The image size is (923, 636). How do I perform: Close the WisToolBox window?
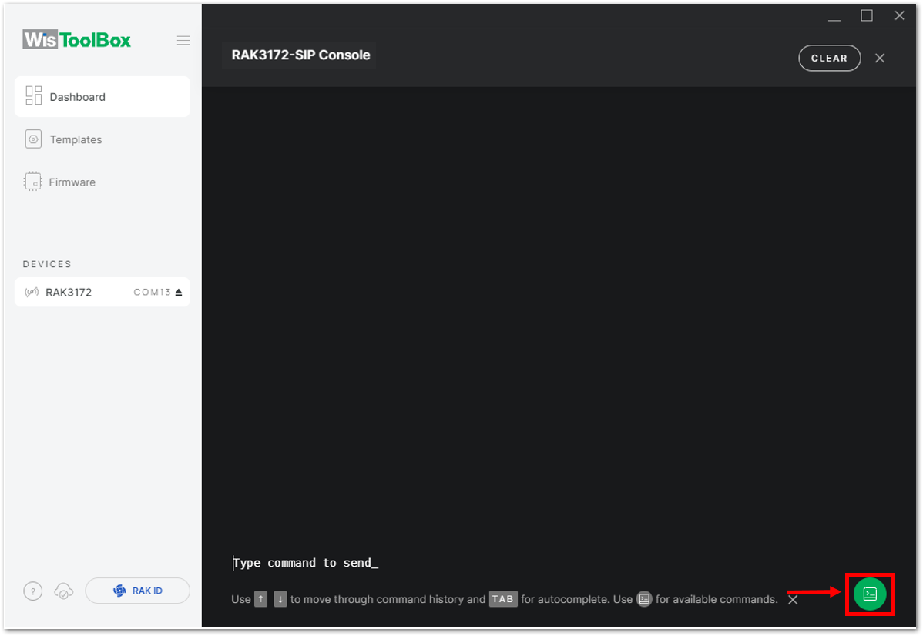899,16
